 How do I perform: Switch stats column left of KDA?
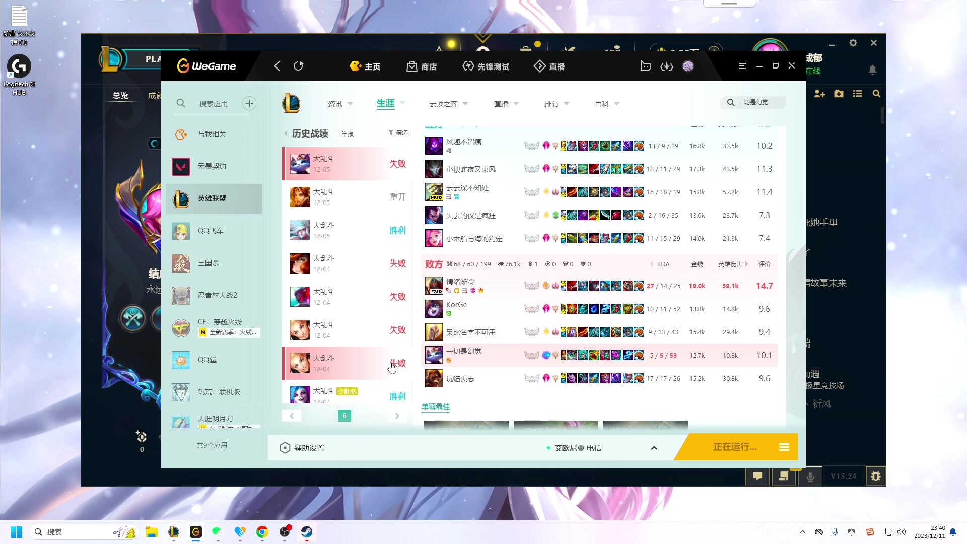(x=651, y=264)
